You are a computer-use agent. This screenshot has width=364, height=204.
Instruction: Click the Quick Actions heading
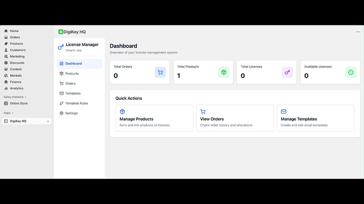(x=129, y=98)
